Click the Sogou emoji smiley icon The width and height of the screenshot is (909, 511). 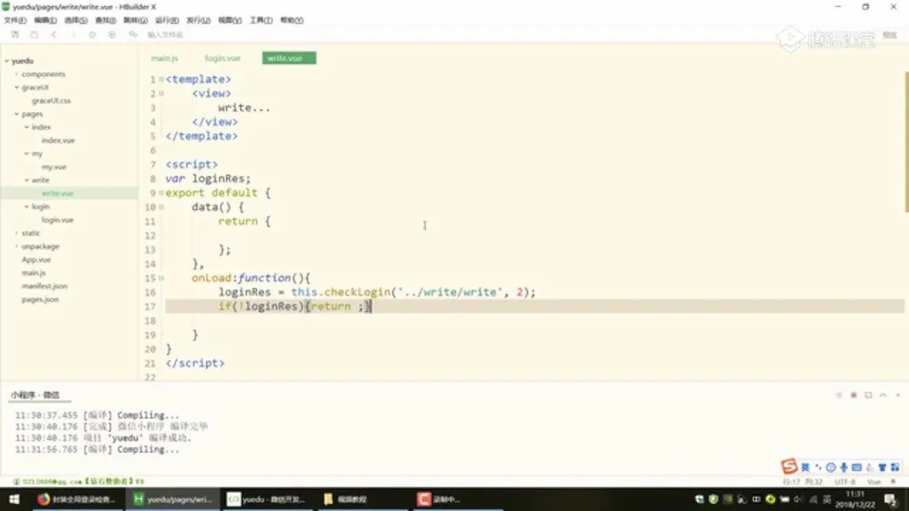pos(831,467)
